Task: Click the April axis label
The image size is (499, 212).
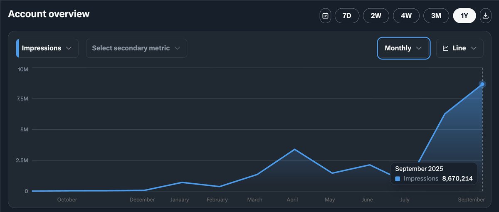Action: tap(292, 200)
